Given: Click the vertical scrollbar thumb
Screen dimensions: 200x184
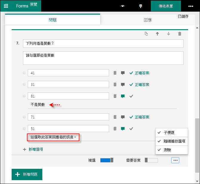Looking at the screenshot, I should click(x=197, y=146).
